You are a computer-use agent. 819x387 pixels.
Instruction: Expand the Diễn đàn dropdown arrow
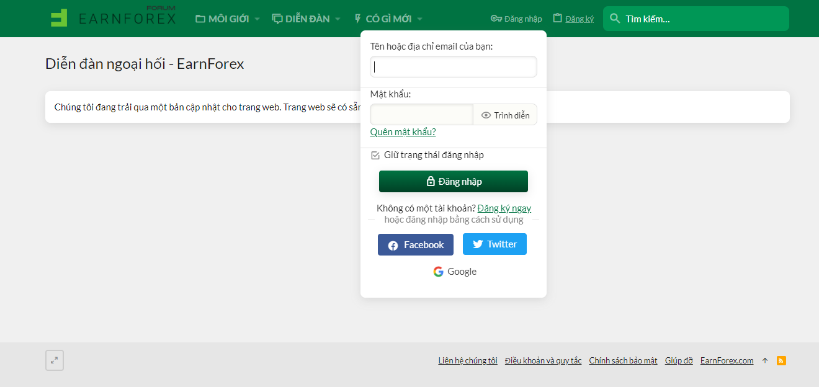coord(338,19)
